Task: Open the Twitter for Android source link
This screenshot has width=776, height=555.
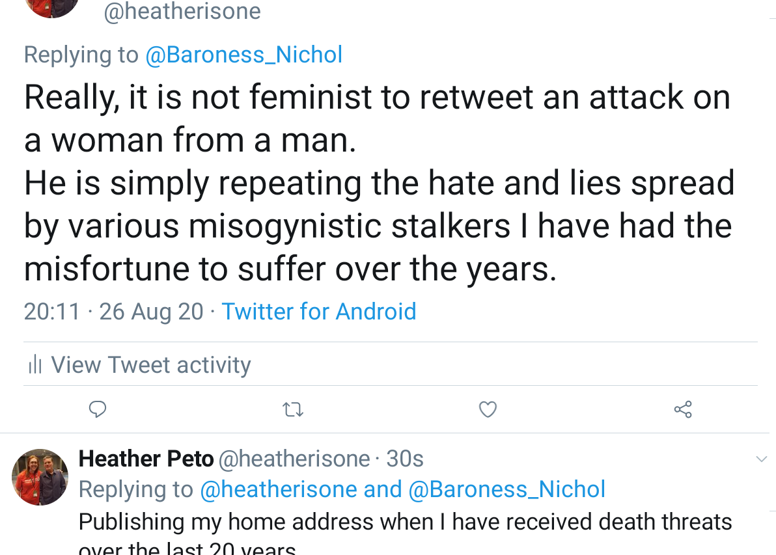Action: tap(319, 311)
